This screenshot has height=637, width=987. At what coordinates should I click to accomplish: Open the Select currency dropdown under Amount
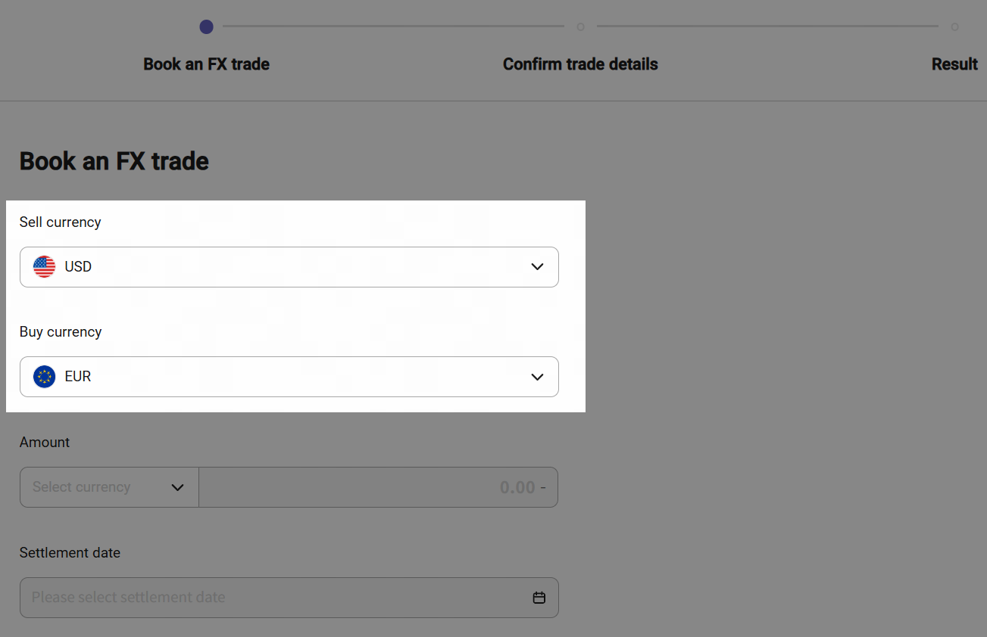point(98,487)
